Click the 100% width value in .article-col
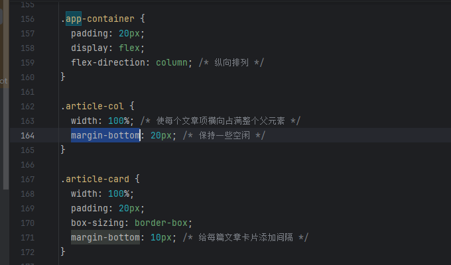451x265 pixels. click(x=119, y=121)
